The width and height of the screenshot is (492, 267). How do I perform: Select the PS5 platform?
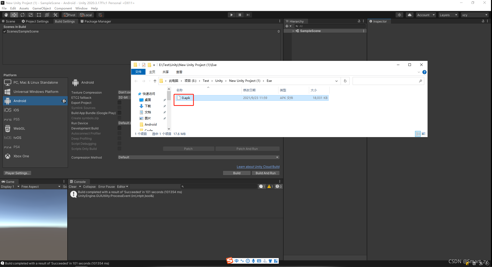click(x=35, y=119)
